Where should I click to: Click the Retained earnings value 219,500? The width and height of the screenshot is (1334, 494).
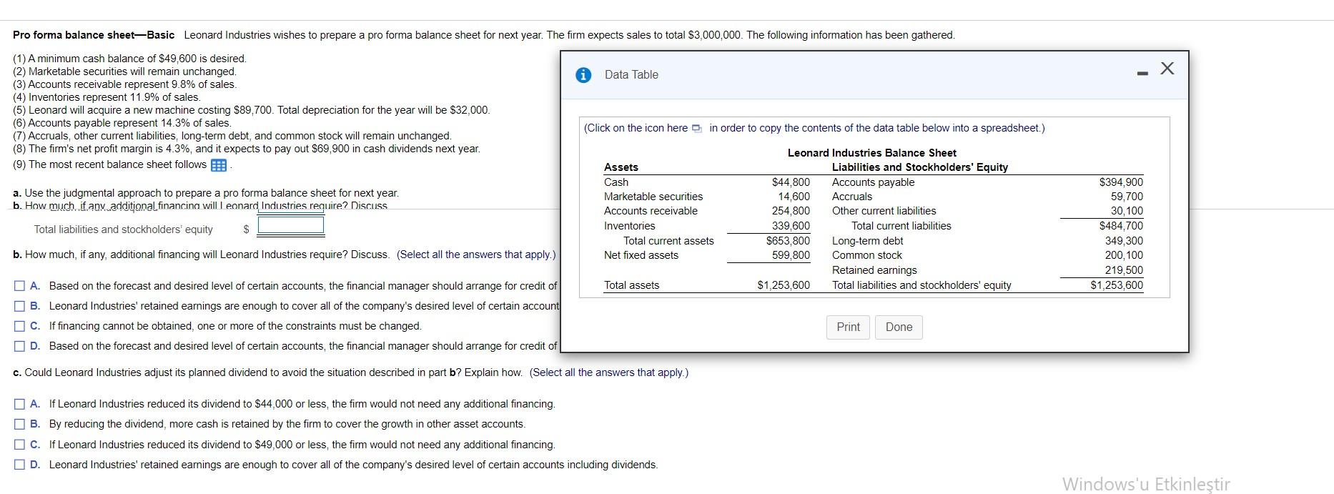1124,270
